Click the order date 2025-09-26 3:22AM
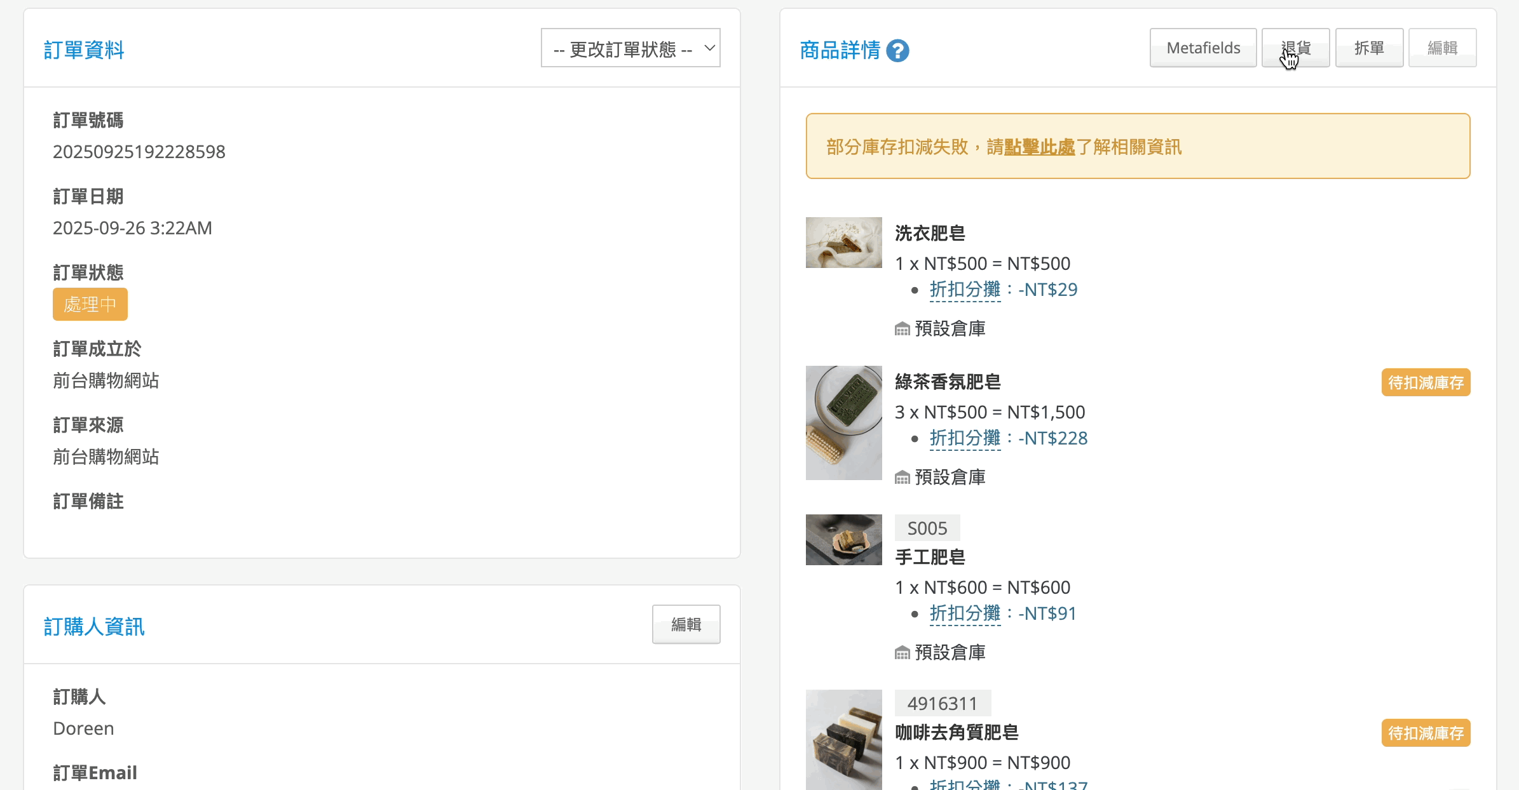Screen dimensions: 1519x790 (132, 228)
